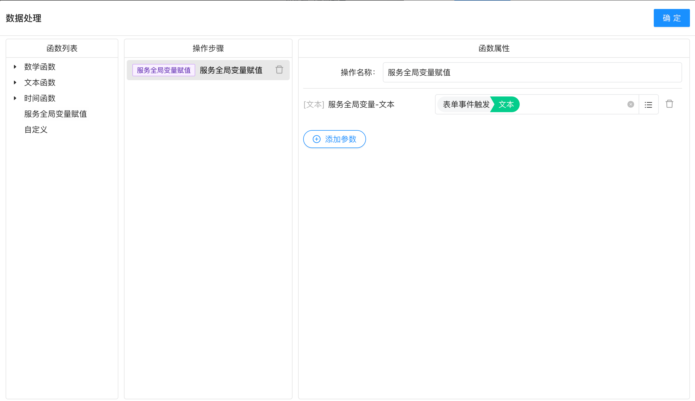The width and height of the screenshot is (695, 401).
Task: Expand the 时间函数 category arrow
Action: click(x=15, y=98)
